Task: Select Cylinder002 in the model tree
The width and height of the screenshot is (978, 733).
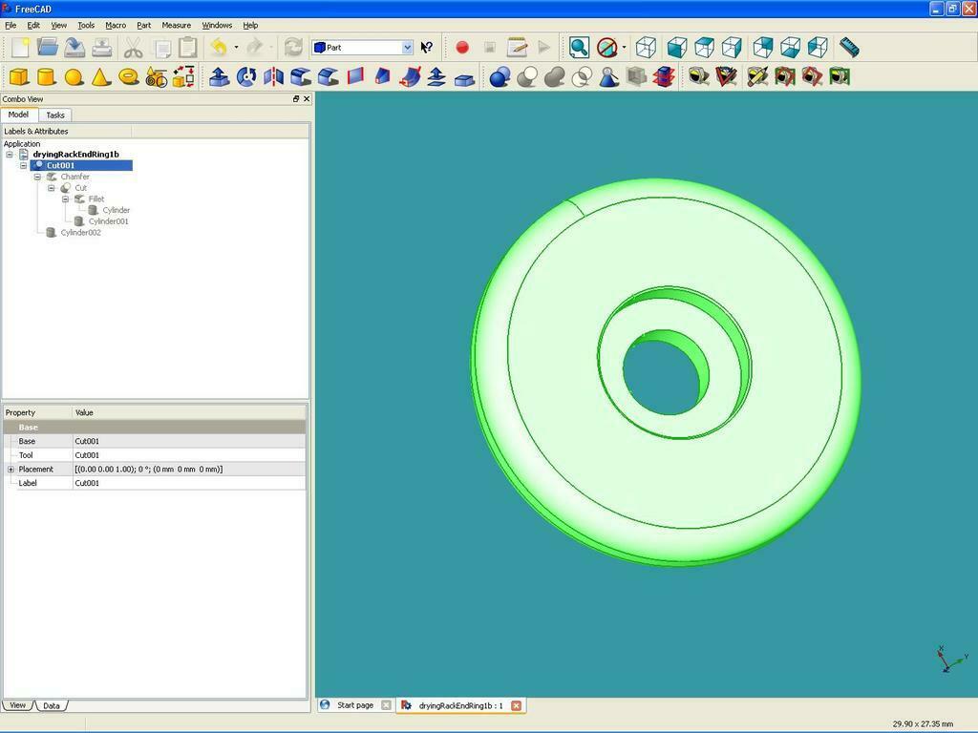Action: point(80,233)
